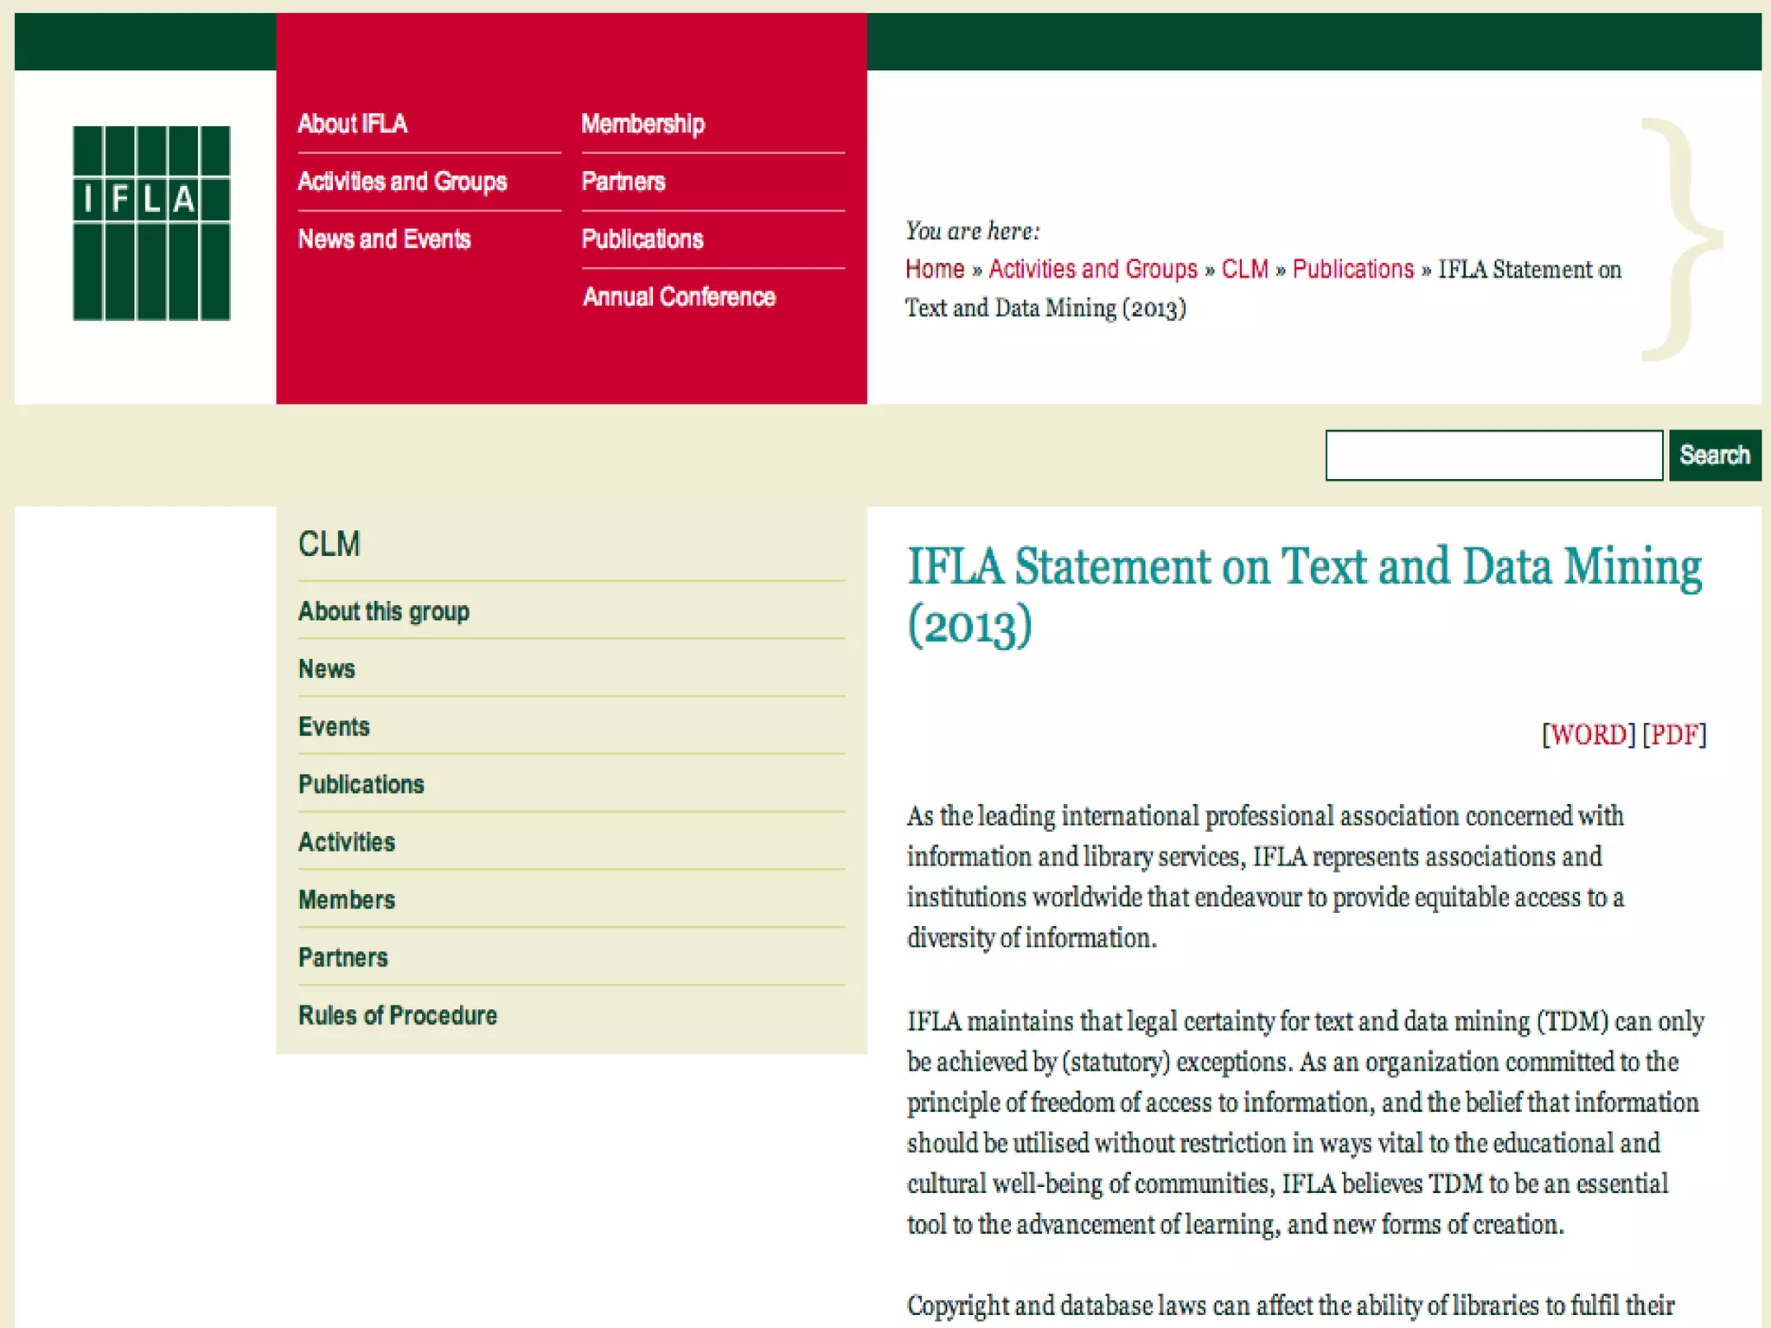Open Rules of Procedure sidebar link
This screenshot has width=1771, height=1328.
[x=398, y=1015]
